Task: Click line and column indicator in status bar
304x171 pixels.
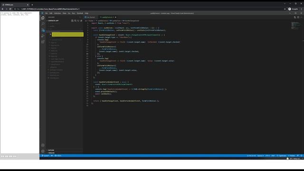Action: click(251, 156)
